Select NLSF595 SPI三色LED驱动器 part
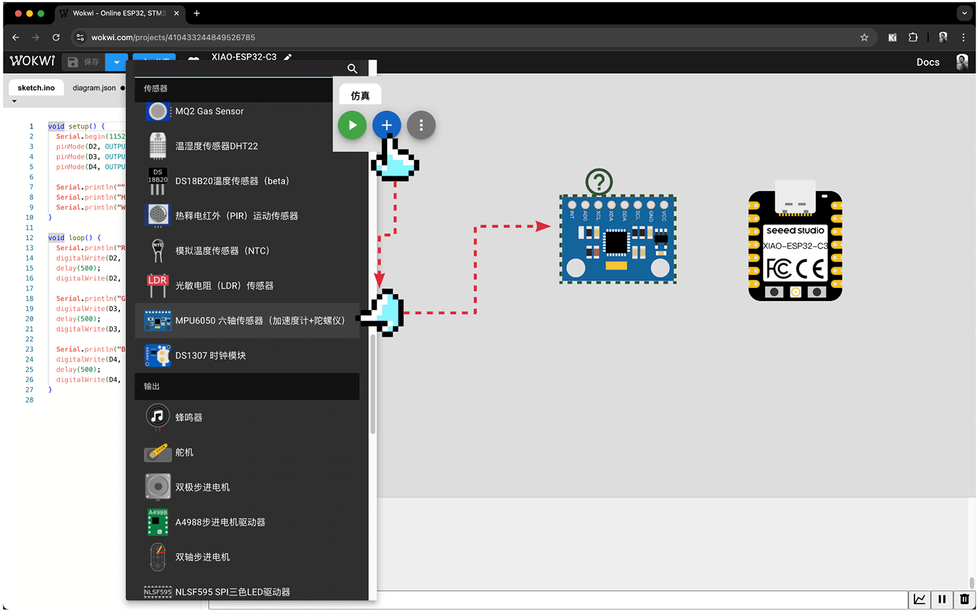The image size is (979, 611). (247, 591)
